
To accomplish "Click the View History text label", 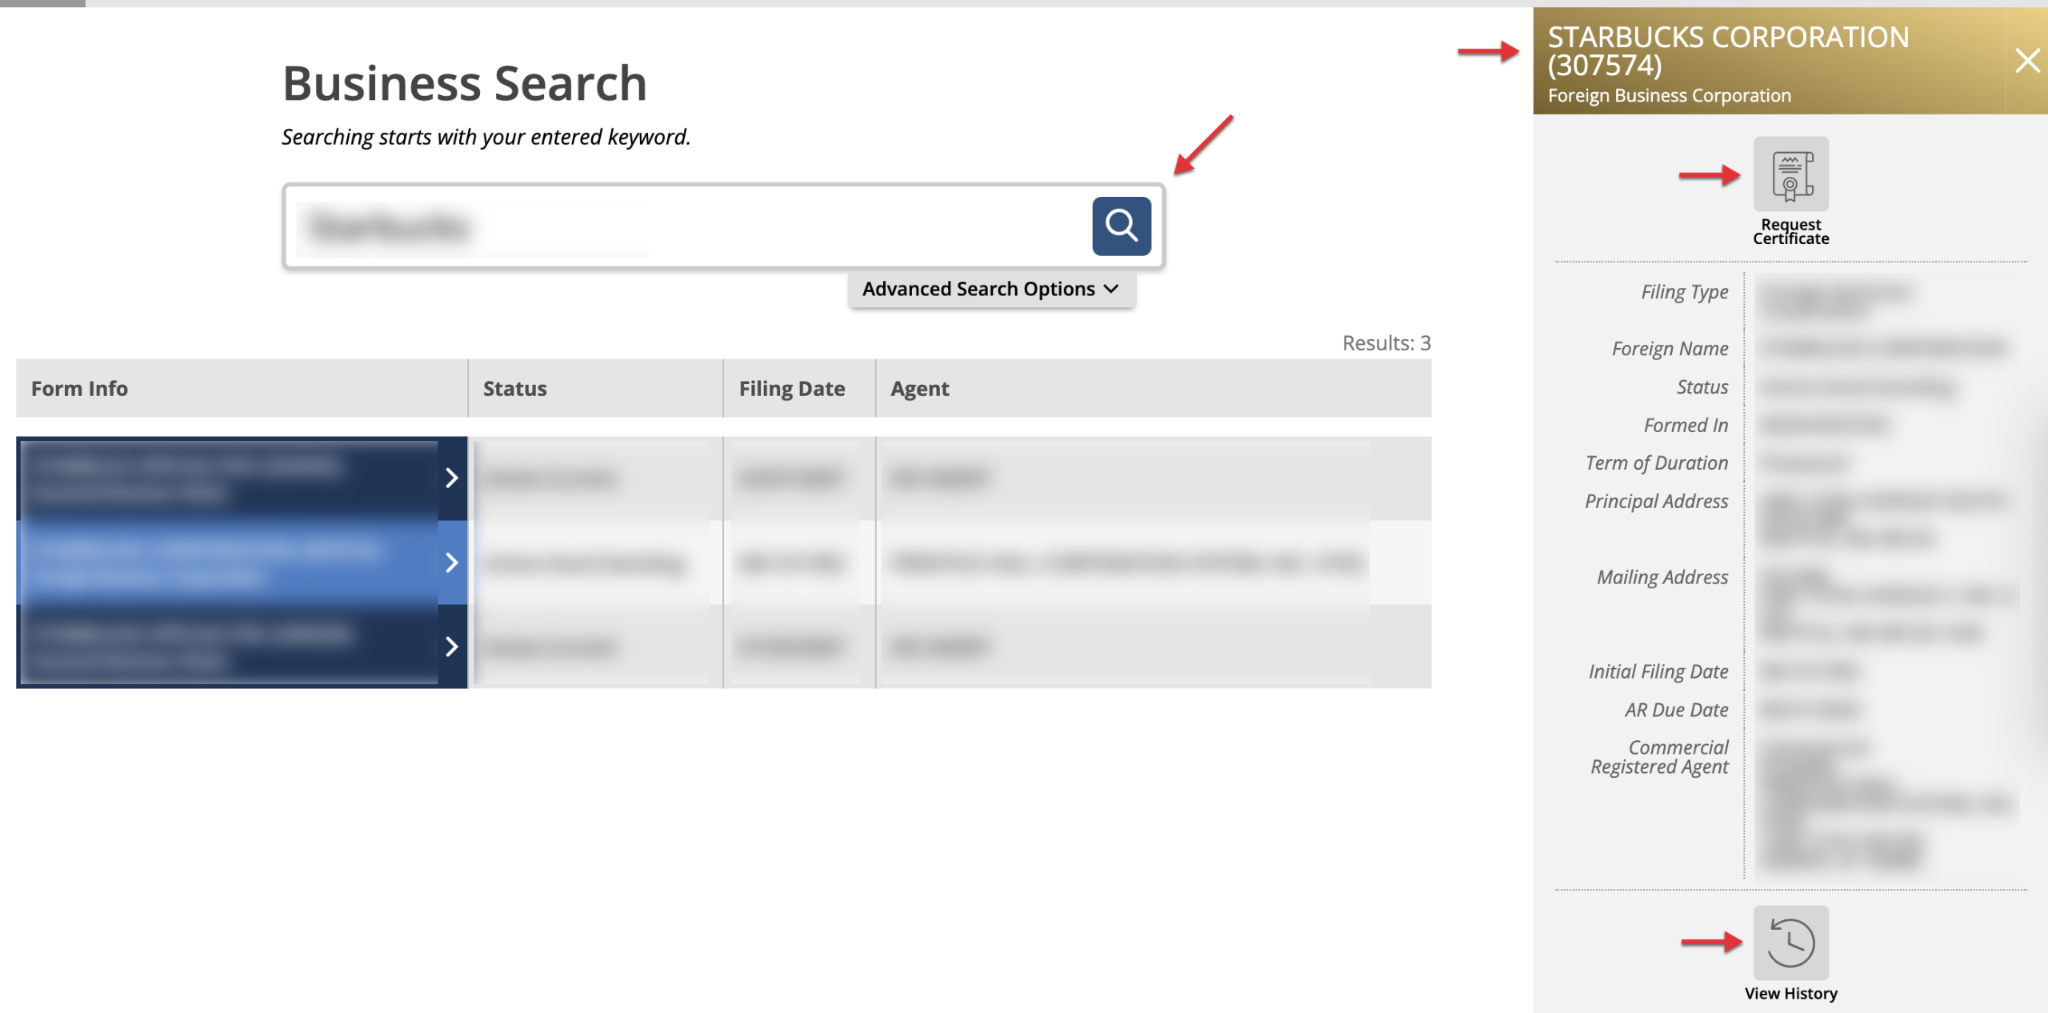I will (1790, 993).
